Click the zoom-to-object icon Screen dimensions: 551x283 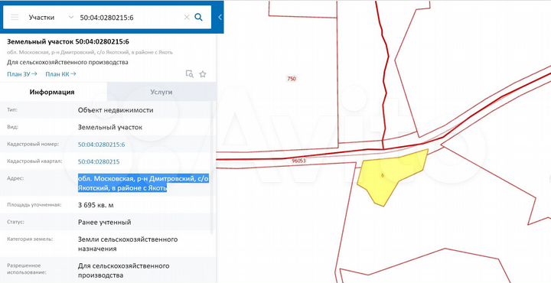pos(190,73)
